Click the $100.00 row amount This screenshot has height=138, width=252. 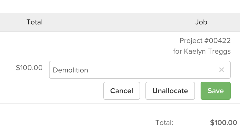pyautogui.click(x=29, y=68)
